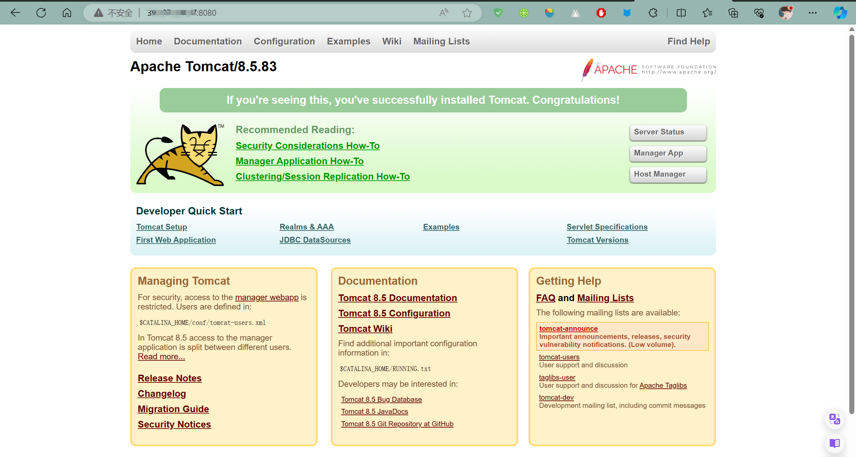Open the settings and more menu
The height and width of the screenshot is (457, 856).
[x=812, y=13]
